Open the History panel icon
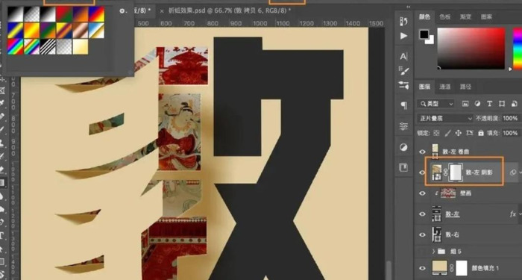Viewport: 522px width, 280px height. coord(403,22)
